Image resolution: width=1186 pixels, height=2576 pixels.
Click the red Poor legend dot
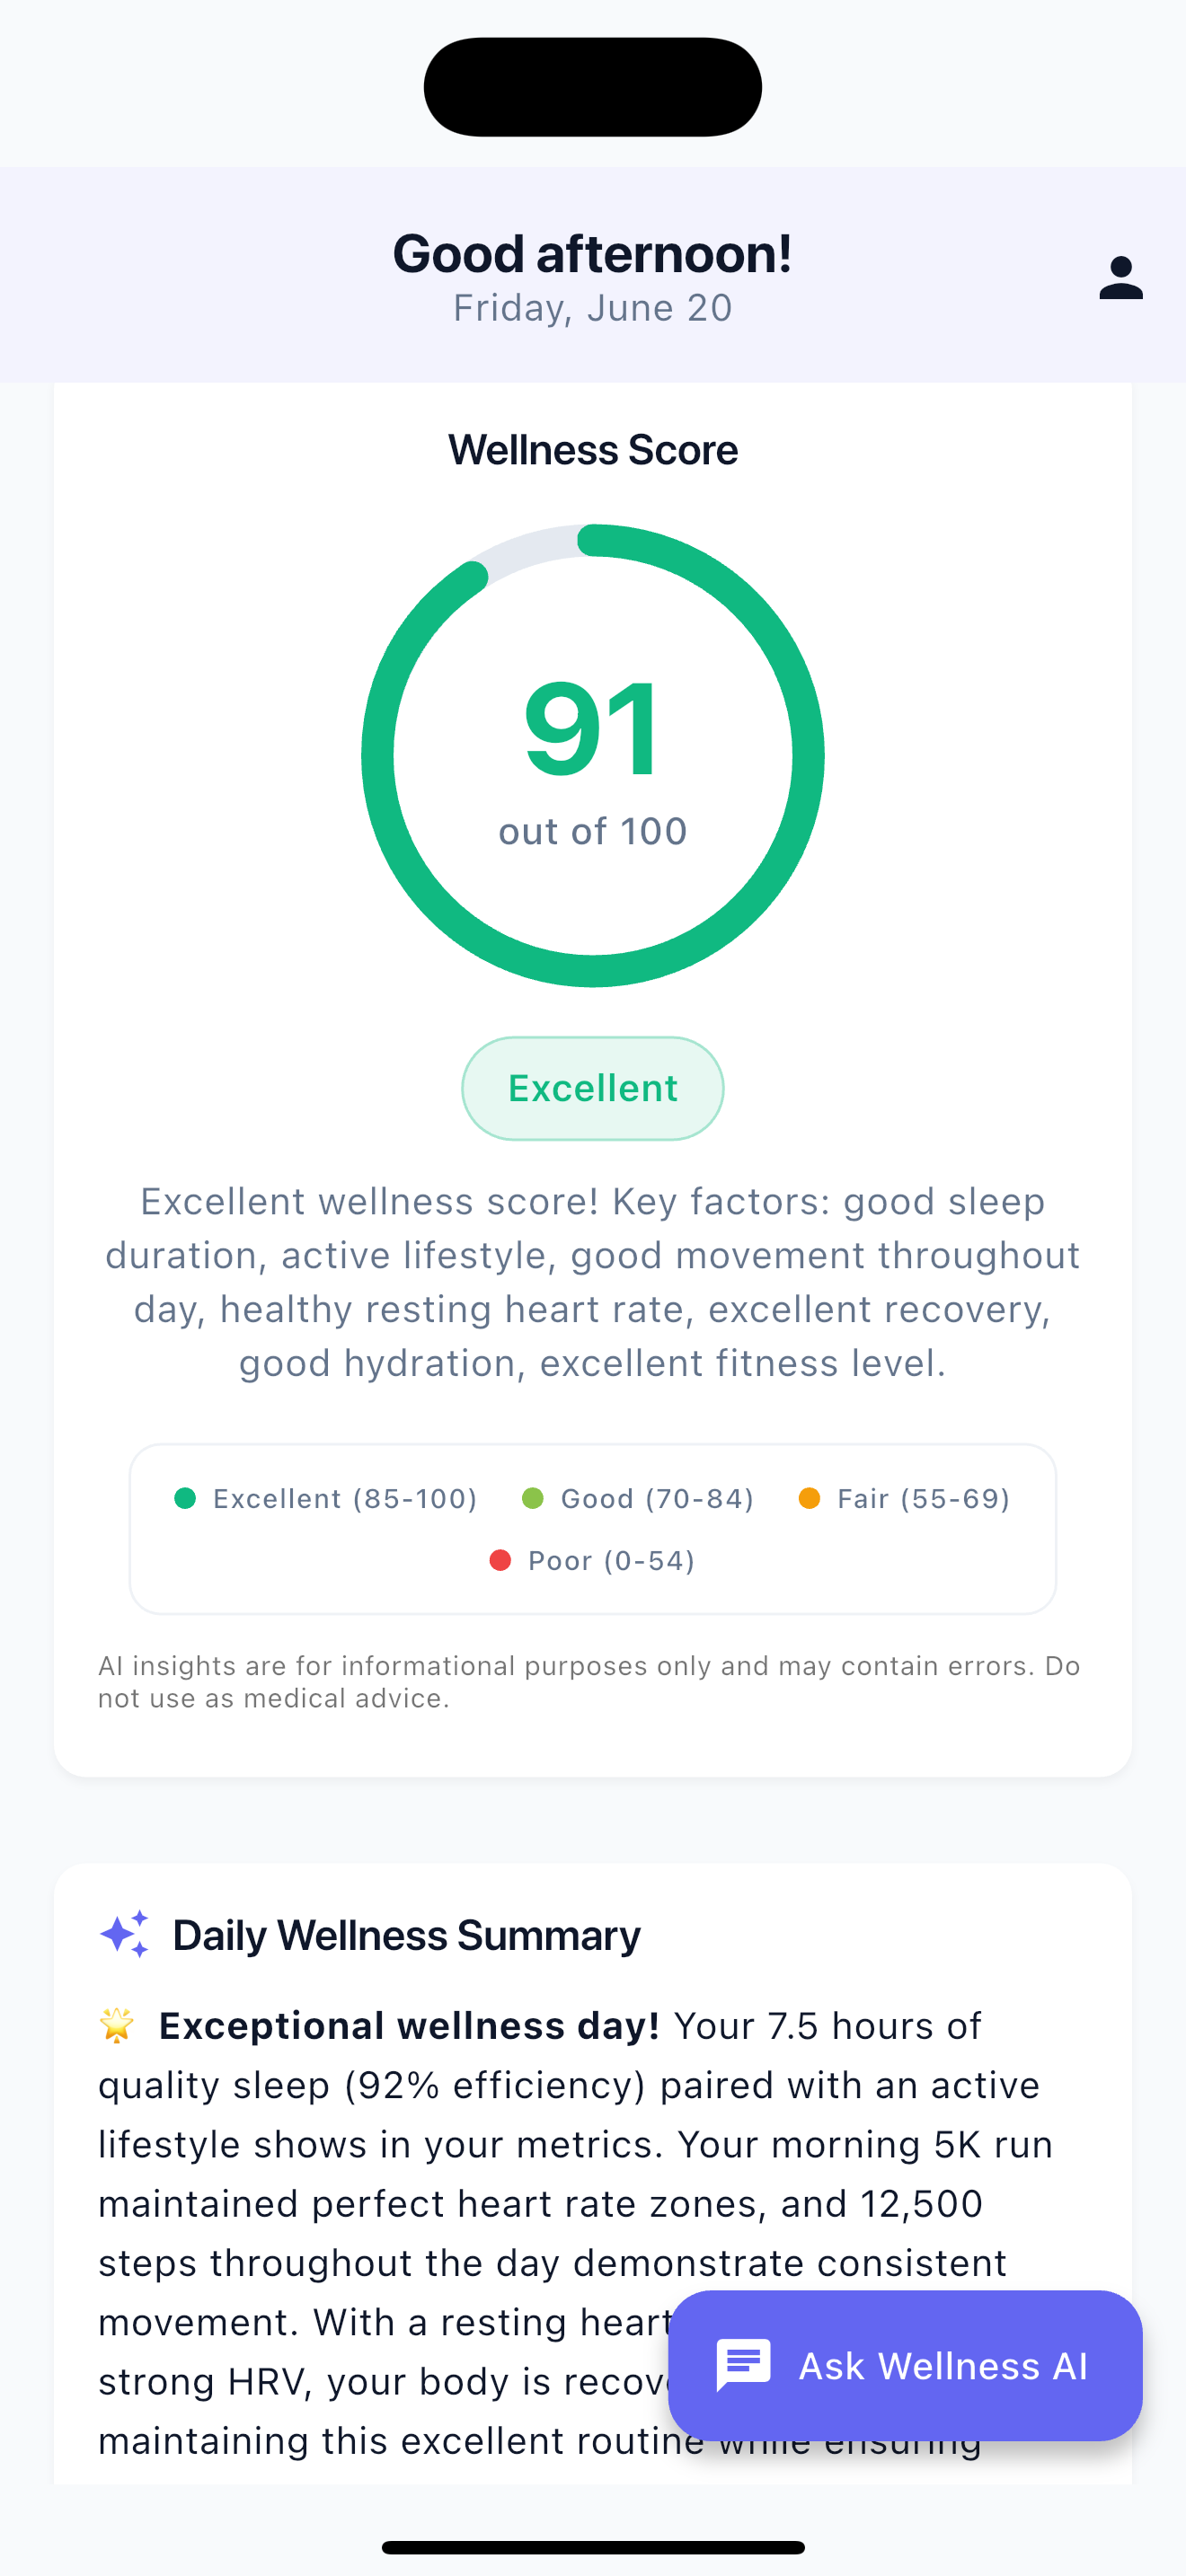pyautogui.click(x=500, y=1560)
